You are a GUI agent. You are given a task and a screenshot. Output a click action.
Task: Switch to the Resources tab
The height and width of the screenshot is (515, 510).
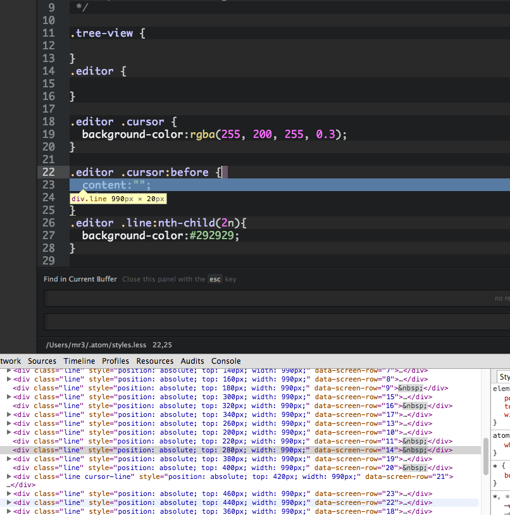154,361
